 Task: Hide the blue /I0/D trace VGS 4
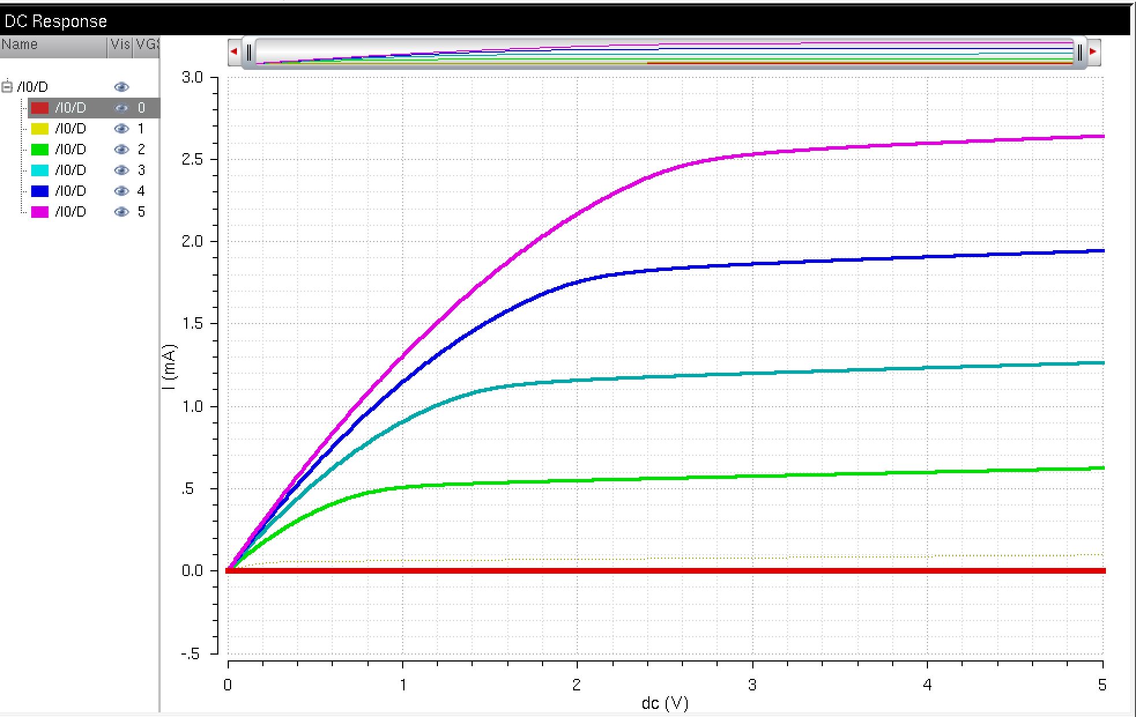point(121,191)
